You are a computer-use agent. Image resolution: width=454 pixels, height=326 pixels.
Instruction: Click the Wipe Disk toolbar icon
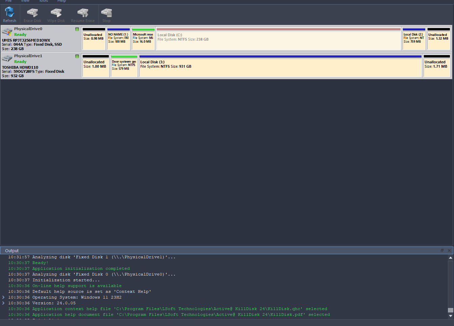click(x=56, y=15)
